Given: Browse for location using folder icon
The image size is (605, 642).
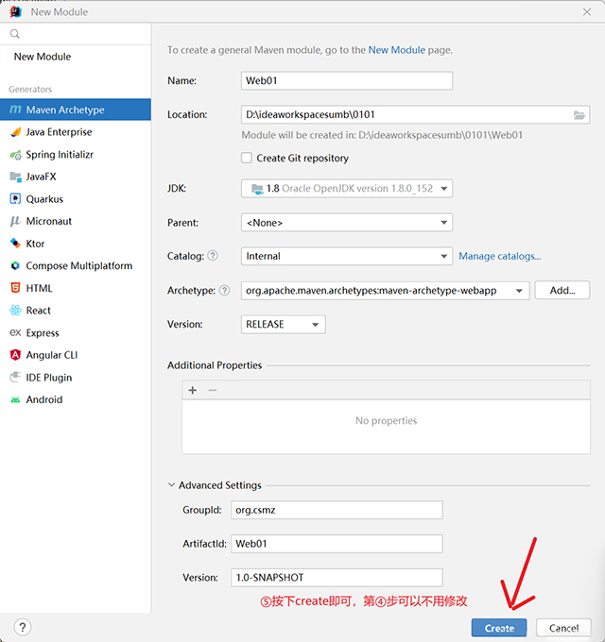Looking at the screenshot, I should [579, 115].
